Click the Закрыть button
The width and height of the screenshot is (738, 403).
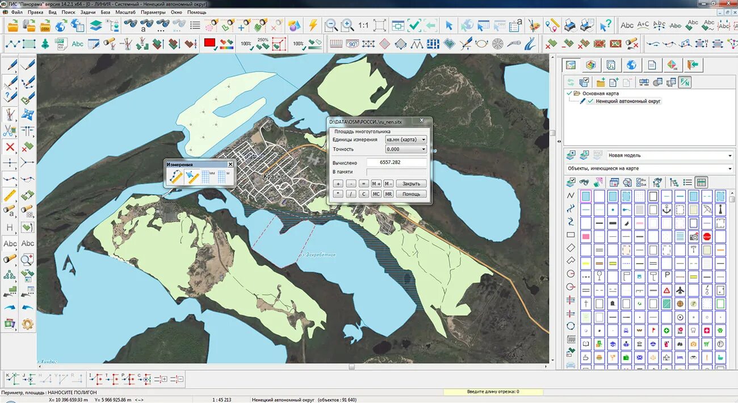[411, 184]
